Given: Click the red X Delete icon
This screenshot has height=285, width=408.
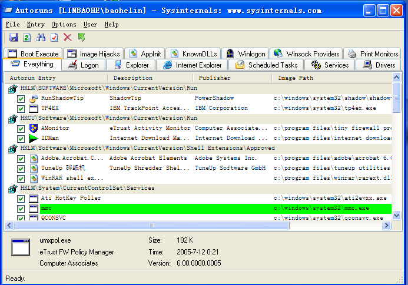Looking at the screenshot, I should pos(68,38).
